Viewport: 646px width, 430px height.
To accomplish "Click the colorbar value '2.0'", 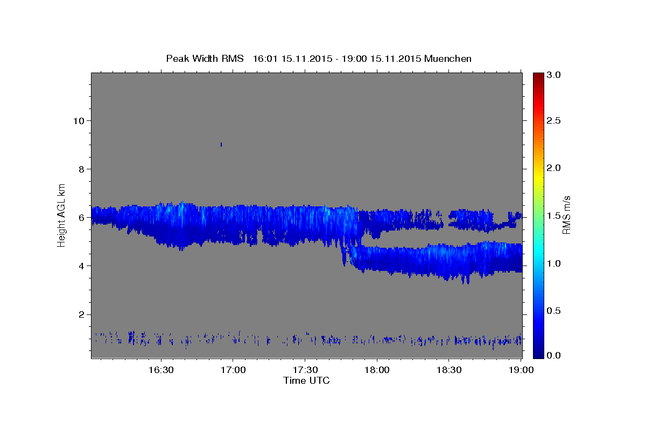I will [x=554, y=168].
